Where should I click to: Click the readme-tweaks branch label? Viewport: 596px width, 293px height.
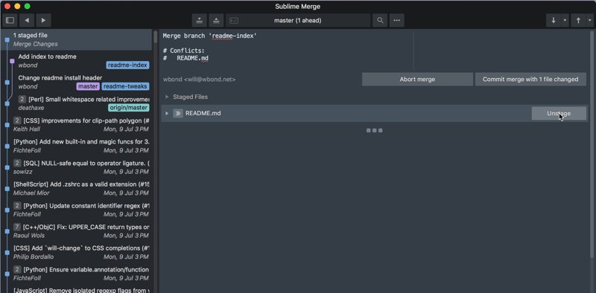(125, 86)
